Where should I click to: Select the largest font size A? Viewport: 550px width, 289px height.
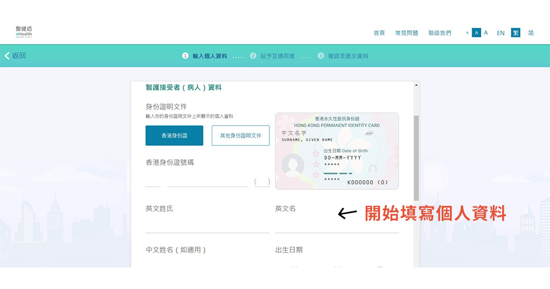pos(486,33)
